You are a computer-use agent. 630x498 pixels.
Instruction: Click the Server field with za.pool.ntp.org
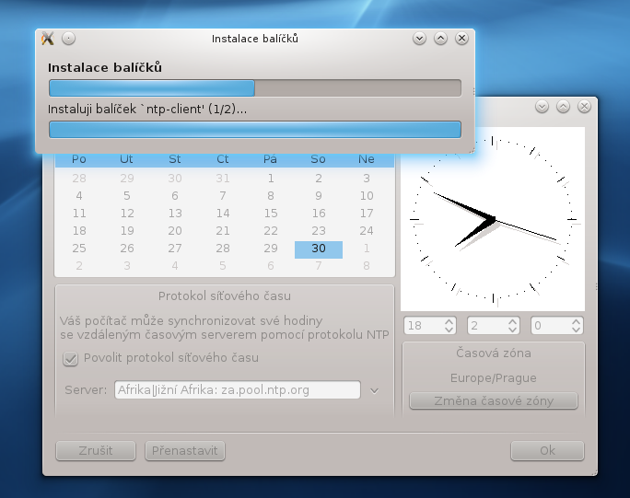[x=237, y=390]
